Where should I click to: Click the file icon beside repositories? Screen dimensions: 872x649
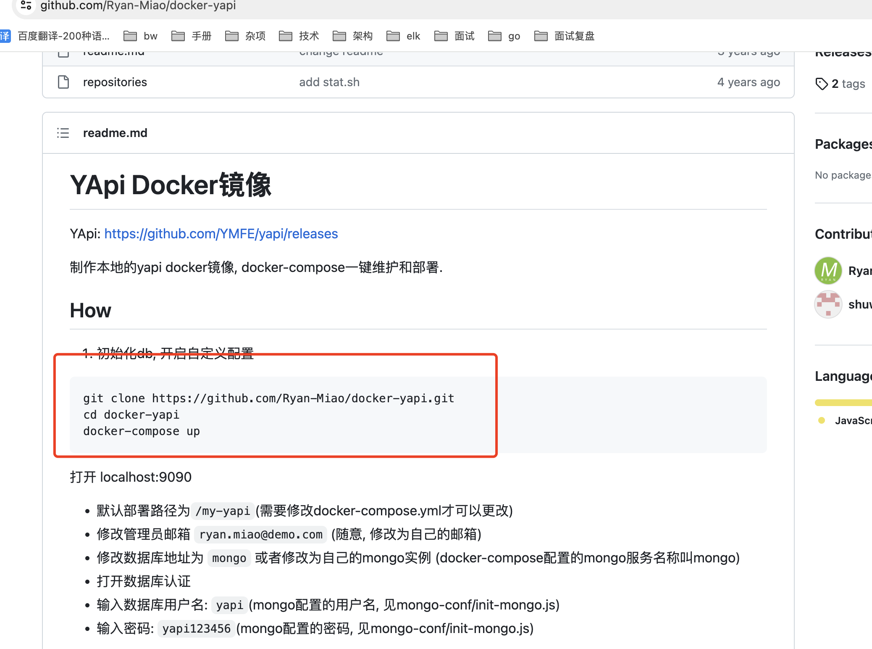coord(63,82)
